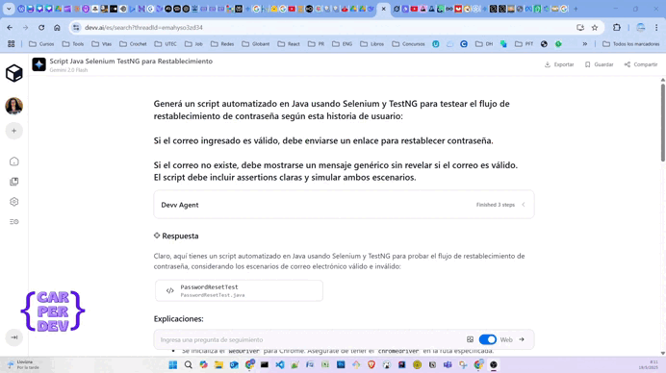Open thread history list icon in sidebar
The width and height of the screenshot is (666, 373).
click(x=14, y=221)
